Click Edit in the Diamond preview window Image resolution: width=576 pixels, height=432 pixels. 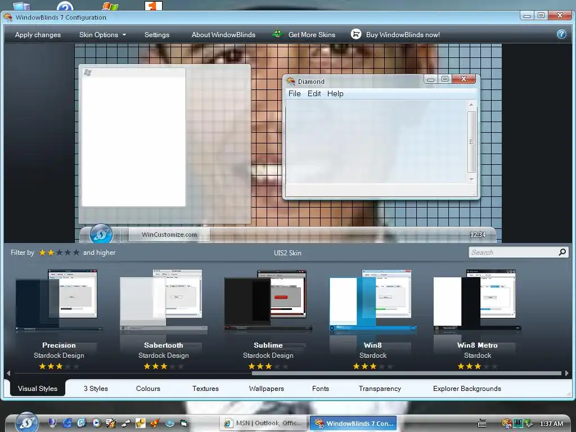pyautogui.click(x=314, y=94)
